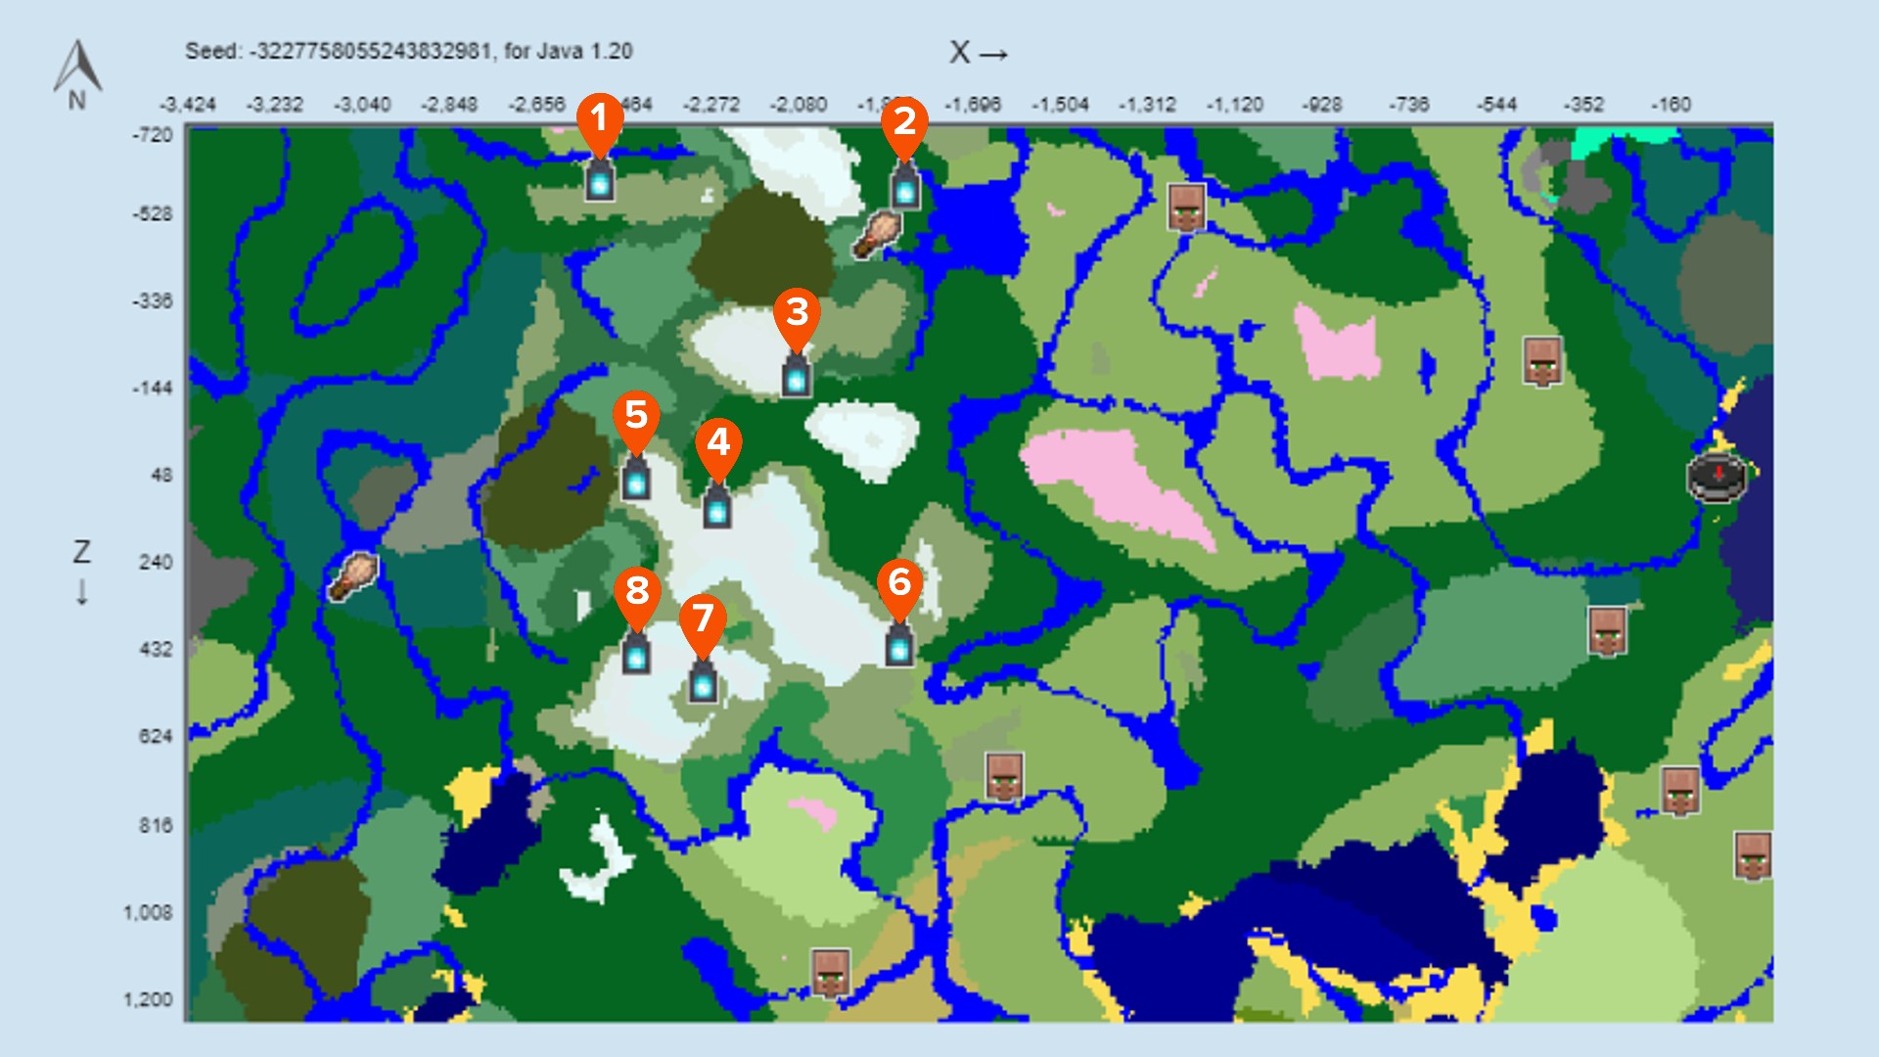The width and height of the screenshot is (1879, 1057).
Task: Click the Z-axis label -336
Action: 153,301
